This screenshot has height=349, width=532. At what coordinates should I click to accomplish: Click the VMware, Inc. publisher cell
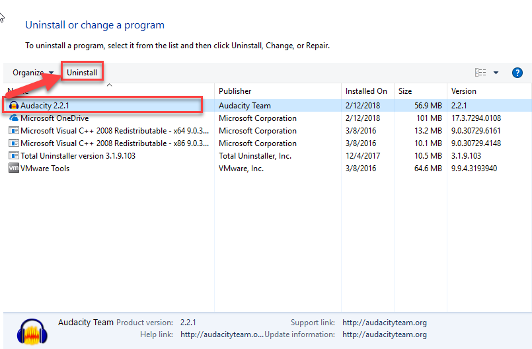pos(241,169)
